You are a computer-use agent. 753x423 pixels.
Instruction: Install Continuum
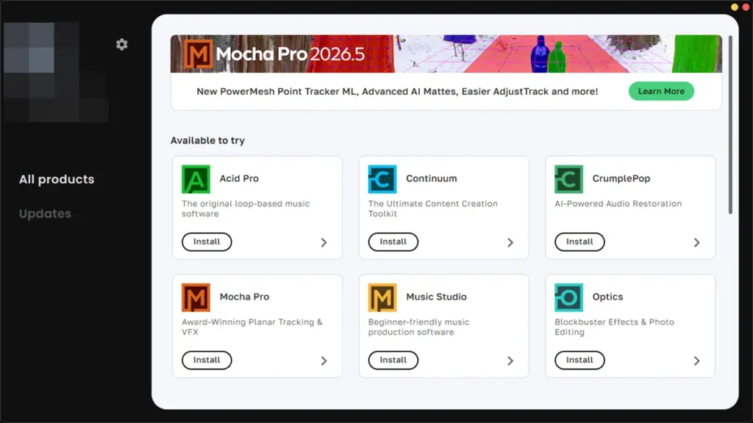[393, 242]
